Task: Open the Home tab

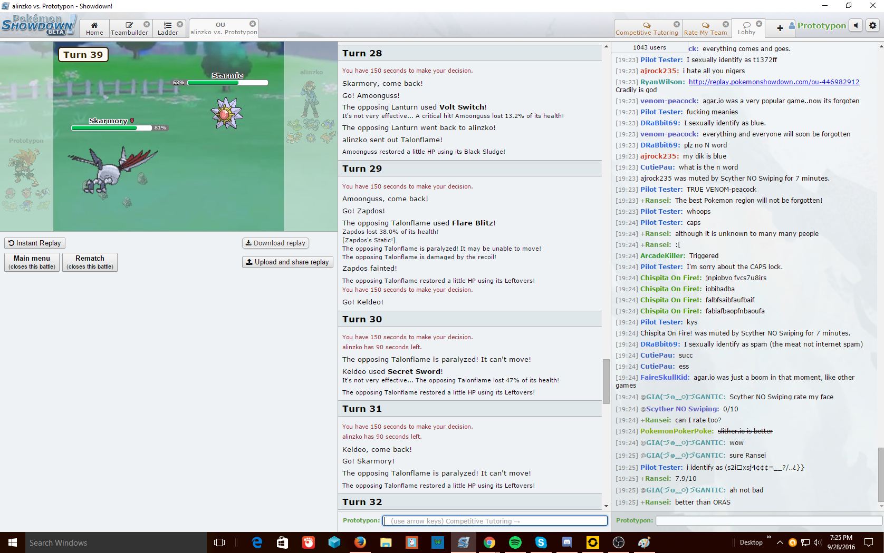Action: 94,28
